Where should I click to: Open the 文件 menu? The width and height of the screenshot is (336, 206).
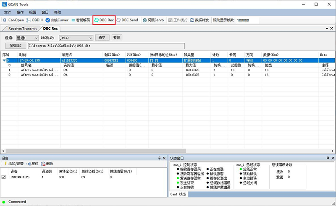tap(8, 12)
